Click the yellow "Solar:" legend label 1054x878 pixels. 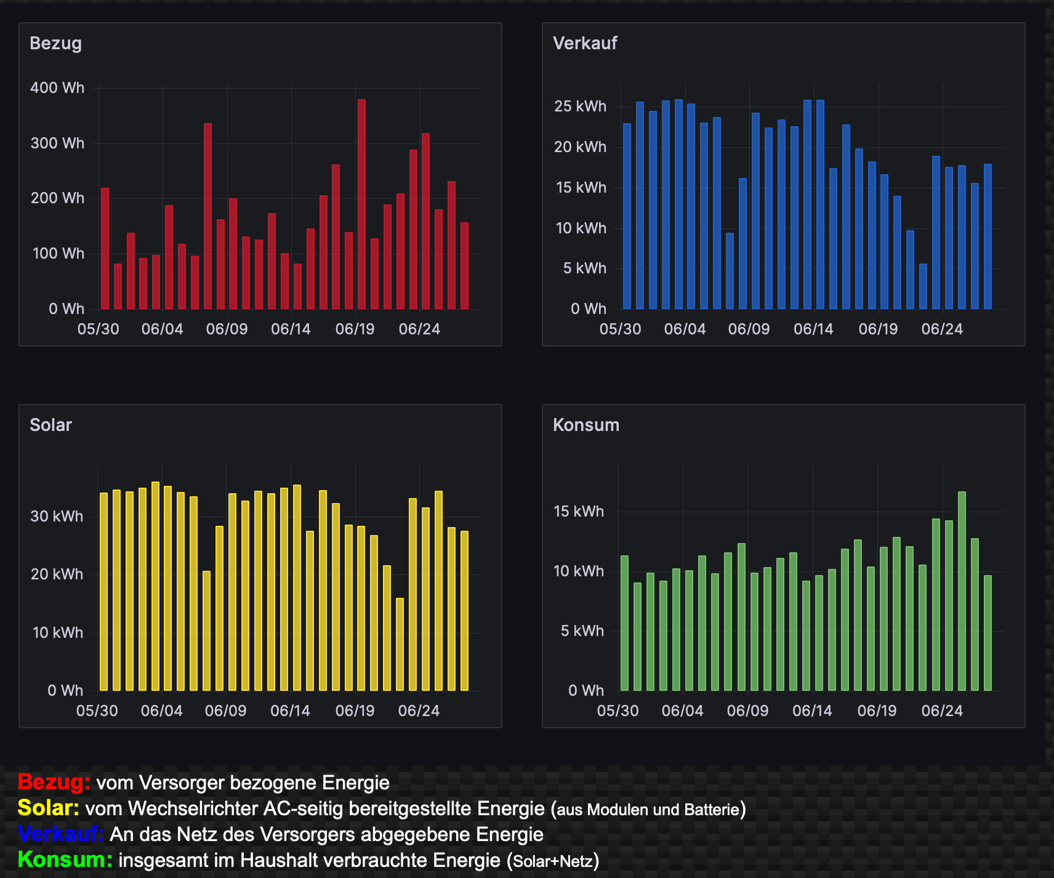[x=48, y=808]
